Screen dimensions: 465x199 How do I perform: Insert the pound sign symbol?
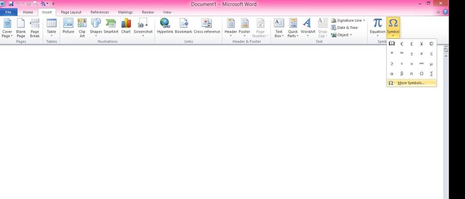(x=411, y=44)
